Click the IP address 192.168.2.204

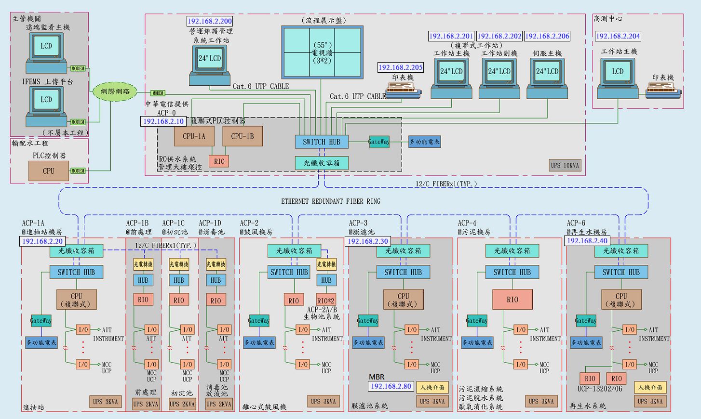tap(618, 36)
